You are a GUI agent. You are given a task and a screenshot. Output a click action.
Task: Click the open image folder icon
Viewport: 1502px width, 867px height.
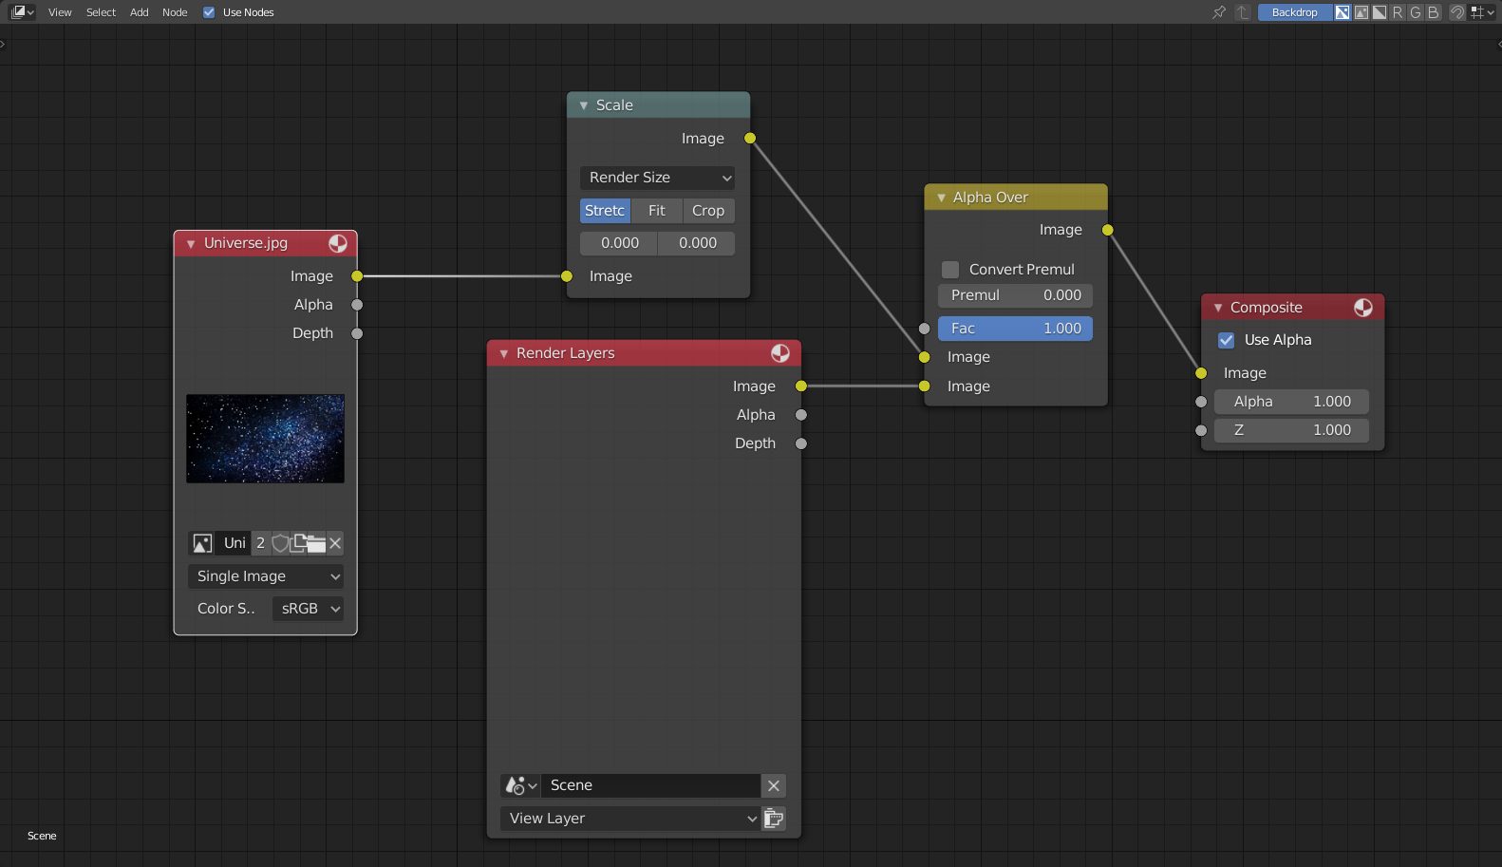click(315, 543)
